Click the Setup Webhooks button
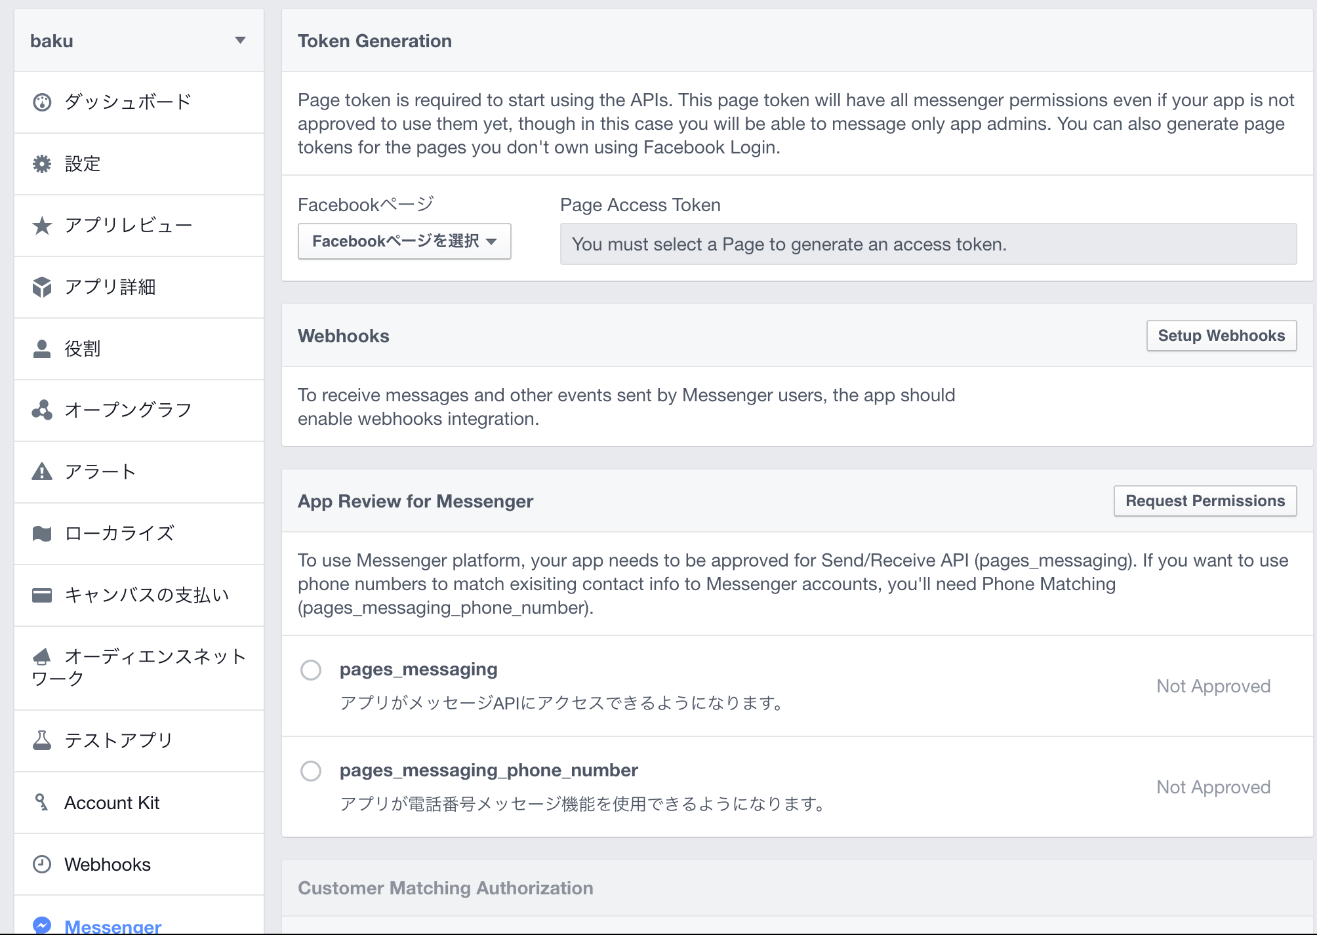This screenshot has height=935, width=1317. [1221, 336]
